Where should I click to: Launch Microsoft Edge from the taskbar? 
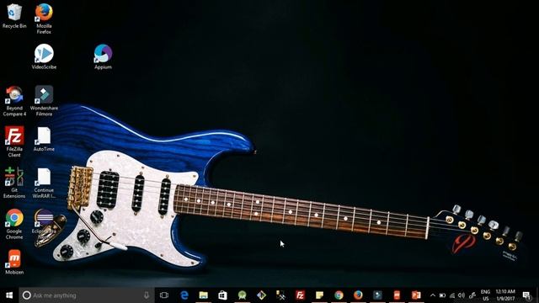point(184,295)
